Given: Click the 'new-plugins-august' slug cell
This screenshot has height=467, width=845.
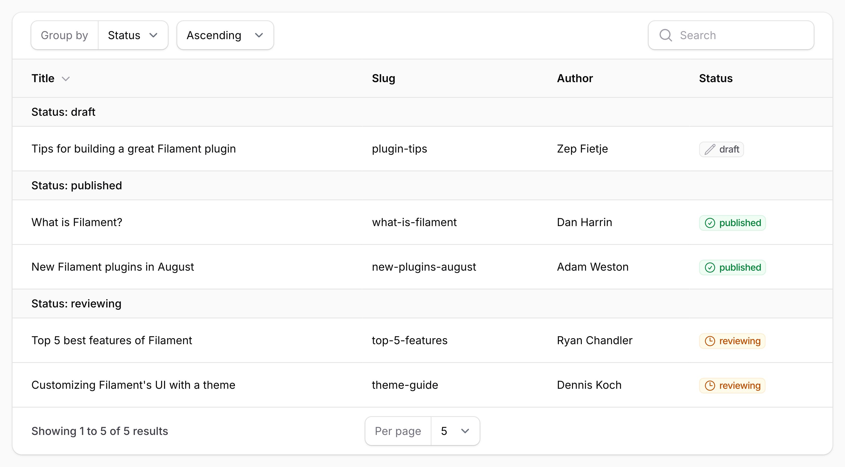Looking at the screenshot, I should pos(424,267).
